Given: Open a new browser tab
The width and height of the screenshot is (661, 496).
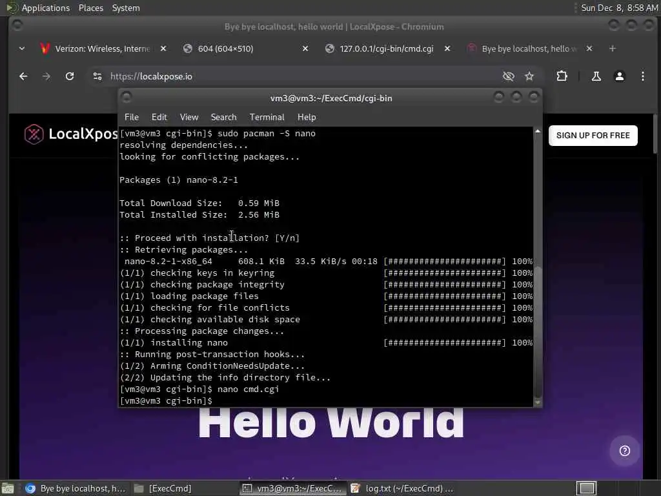Looking at the screenshot, I should 612,49.
